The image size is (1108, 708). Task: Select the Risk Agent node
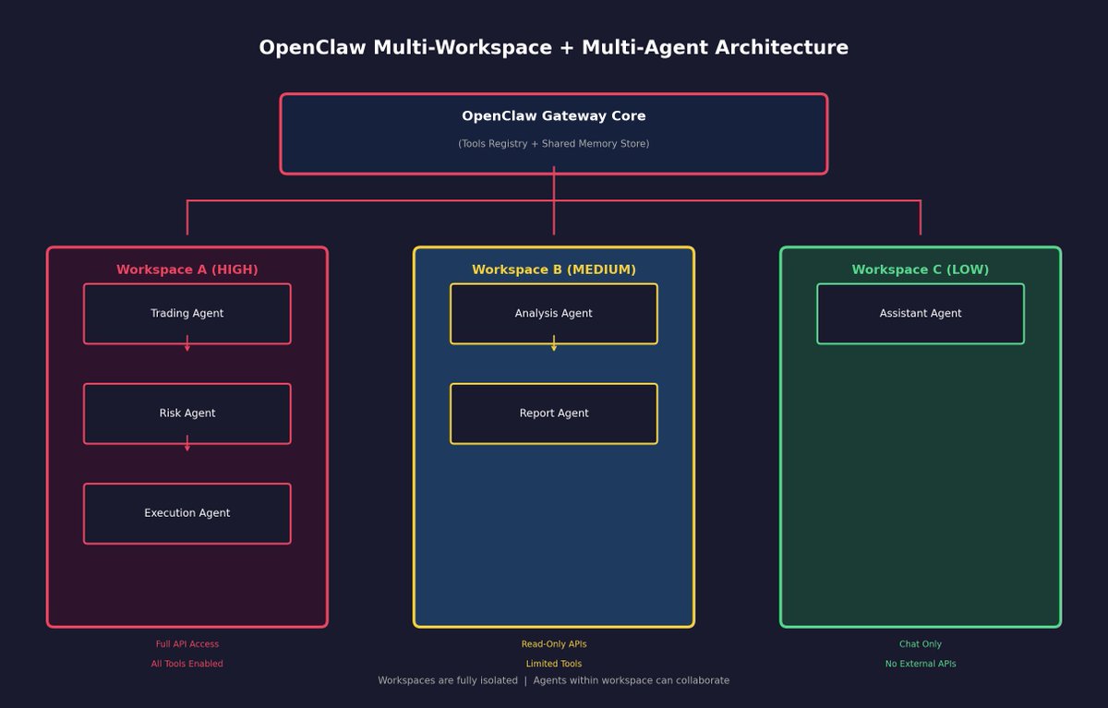[187, 414]
